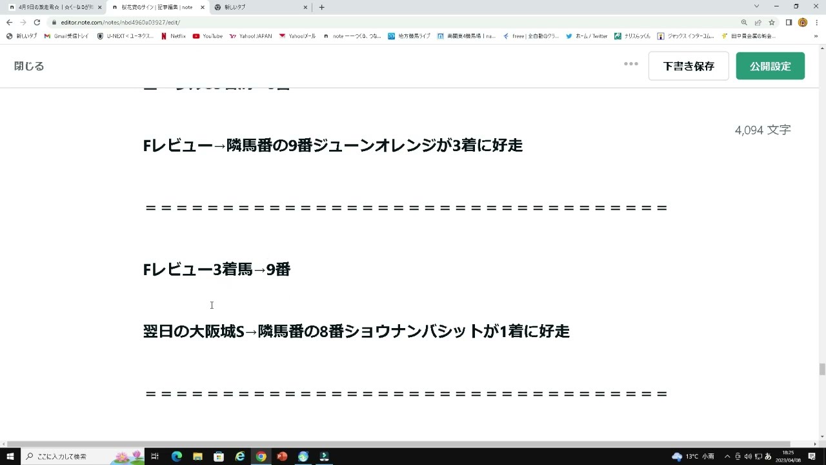Expand the hidden bookmarks overflow chevron
This screenshot has height=465, width=826.
[816, 36]
